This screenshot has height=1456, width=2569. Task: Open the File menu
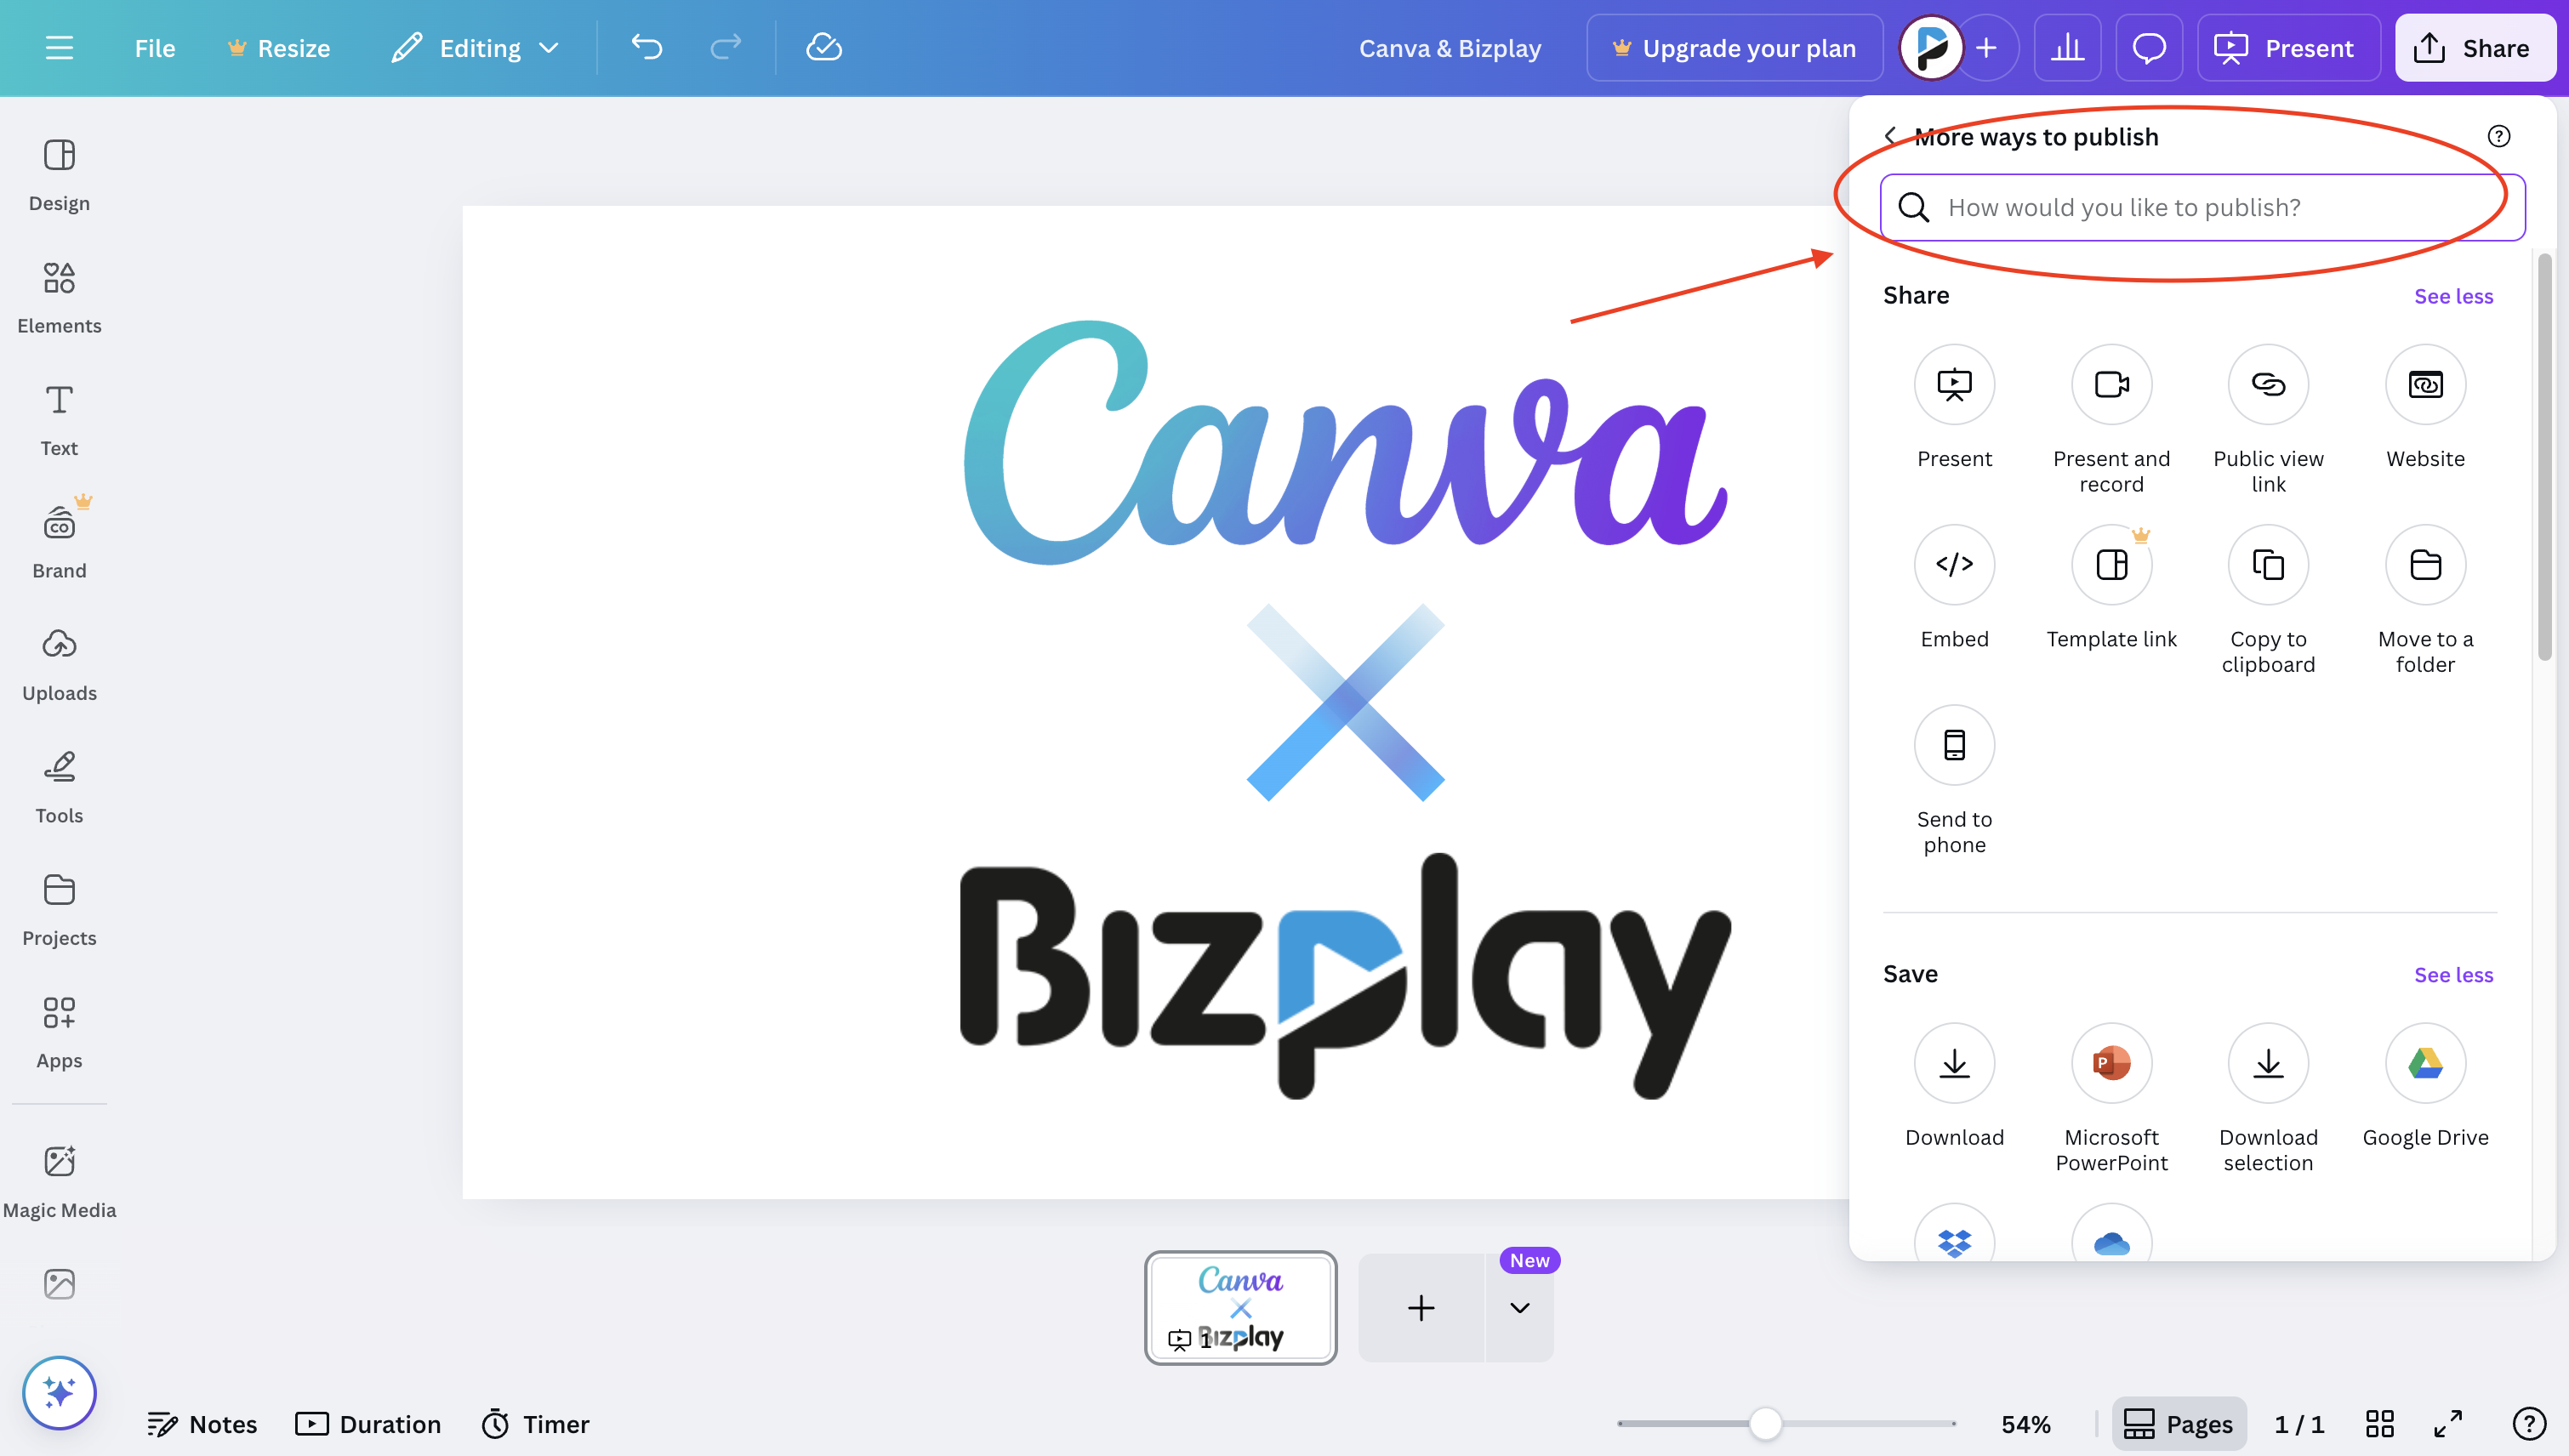(x=155, y=48)
